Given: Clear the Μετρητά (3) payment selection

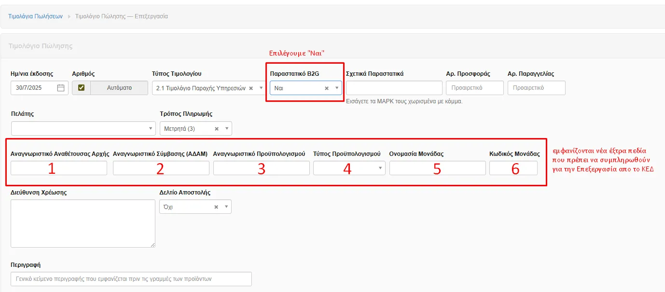Looking at the screenshot, I should (x=217, y=129).
